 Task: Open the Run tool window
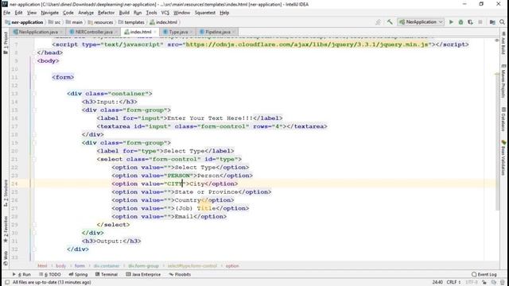(x=21, y=274)
